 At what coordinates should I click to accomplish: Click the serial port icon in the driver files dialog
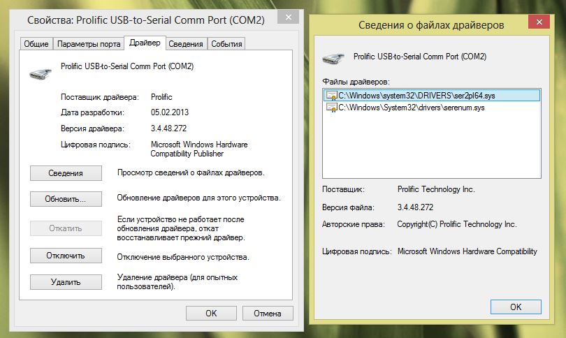(333, 58)
